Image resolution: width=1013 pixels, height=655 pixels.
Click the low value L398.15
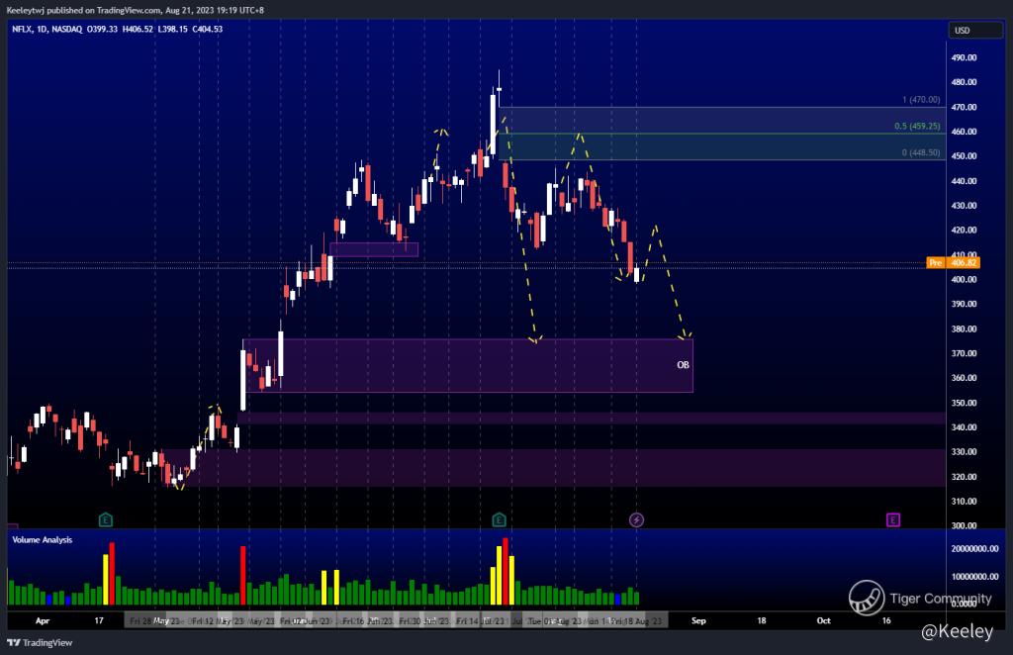coord(172,29)
